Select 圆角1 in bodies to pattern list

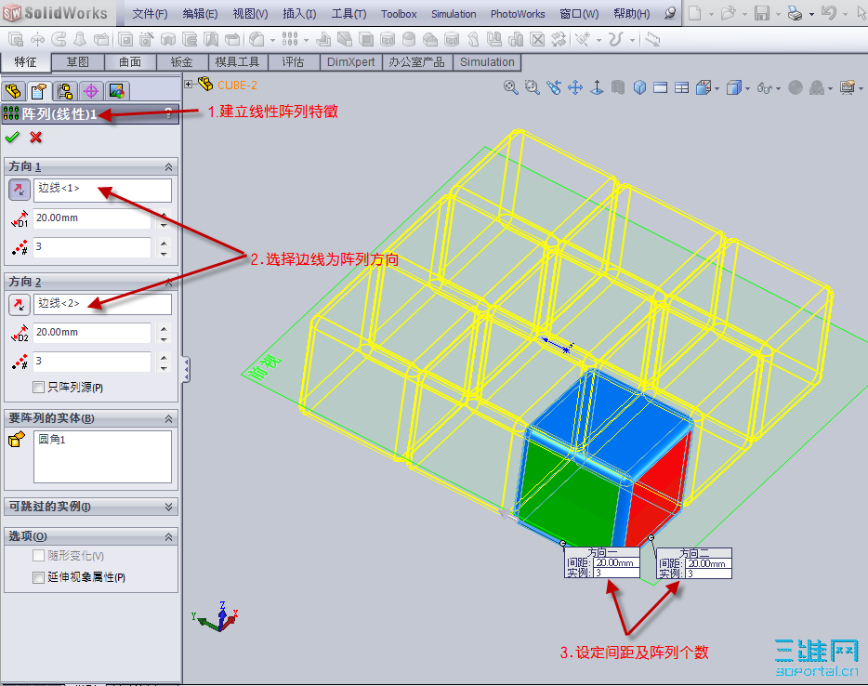coord(51,440)
